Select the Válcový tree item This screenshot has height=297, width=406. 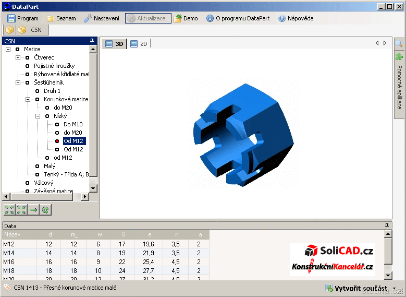(44, 183)
